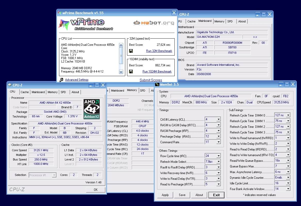
Task: Open the Refresh Mode Select dropdown
Action: coord(219,162)
